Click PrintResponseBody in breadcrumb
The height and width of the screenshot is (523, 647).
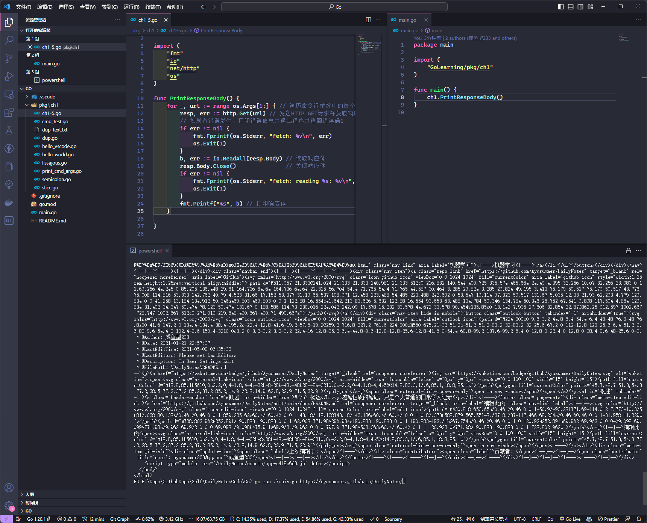222,30
